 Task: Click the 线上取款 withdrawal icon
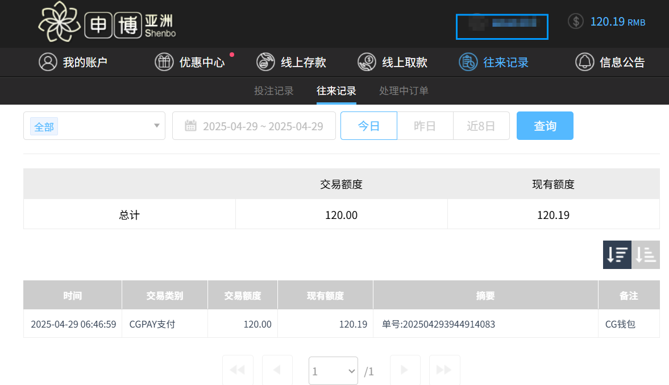pos(367,62)
